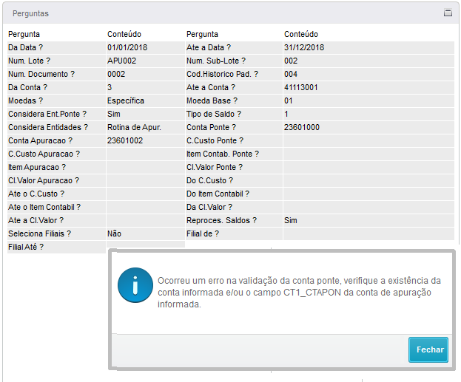Click the Conta Apuracao ? label

[40, 140]
